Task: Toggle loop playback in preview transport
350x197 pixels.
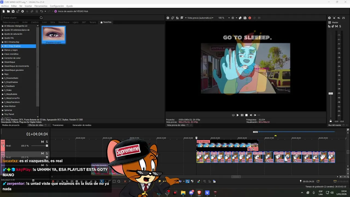Action: coord(233,115)
